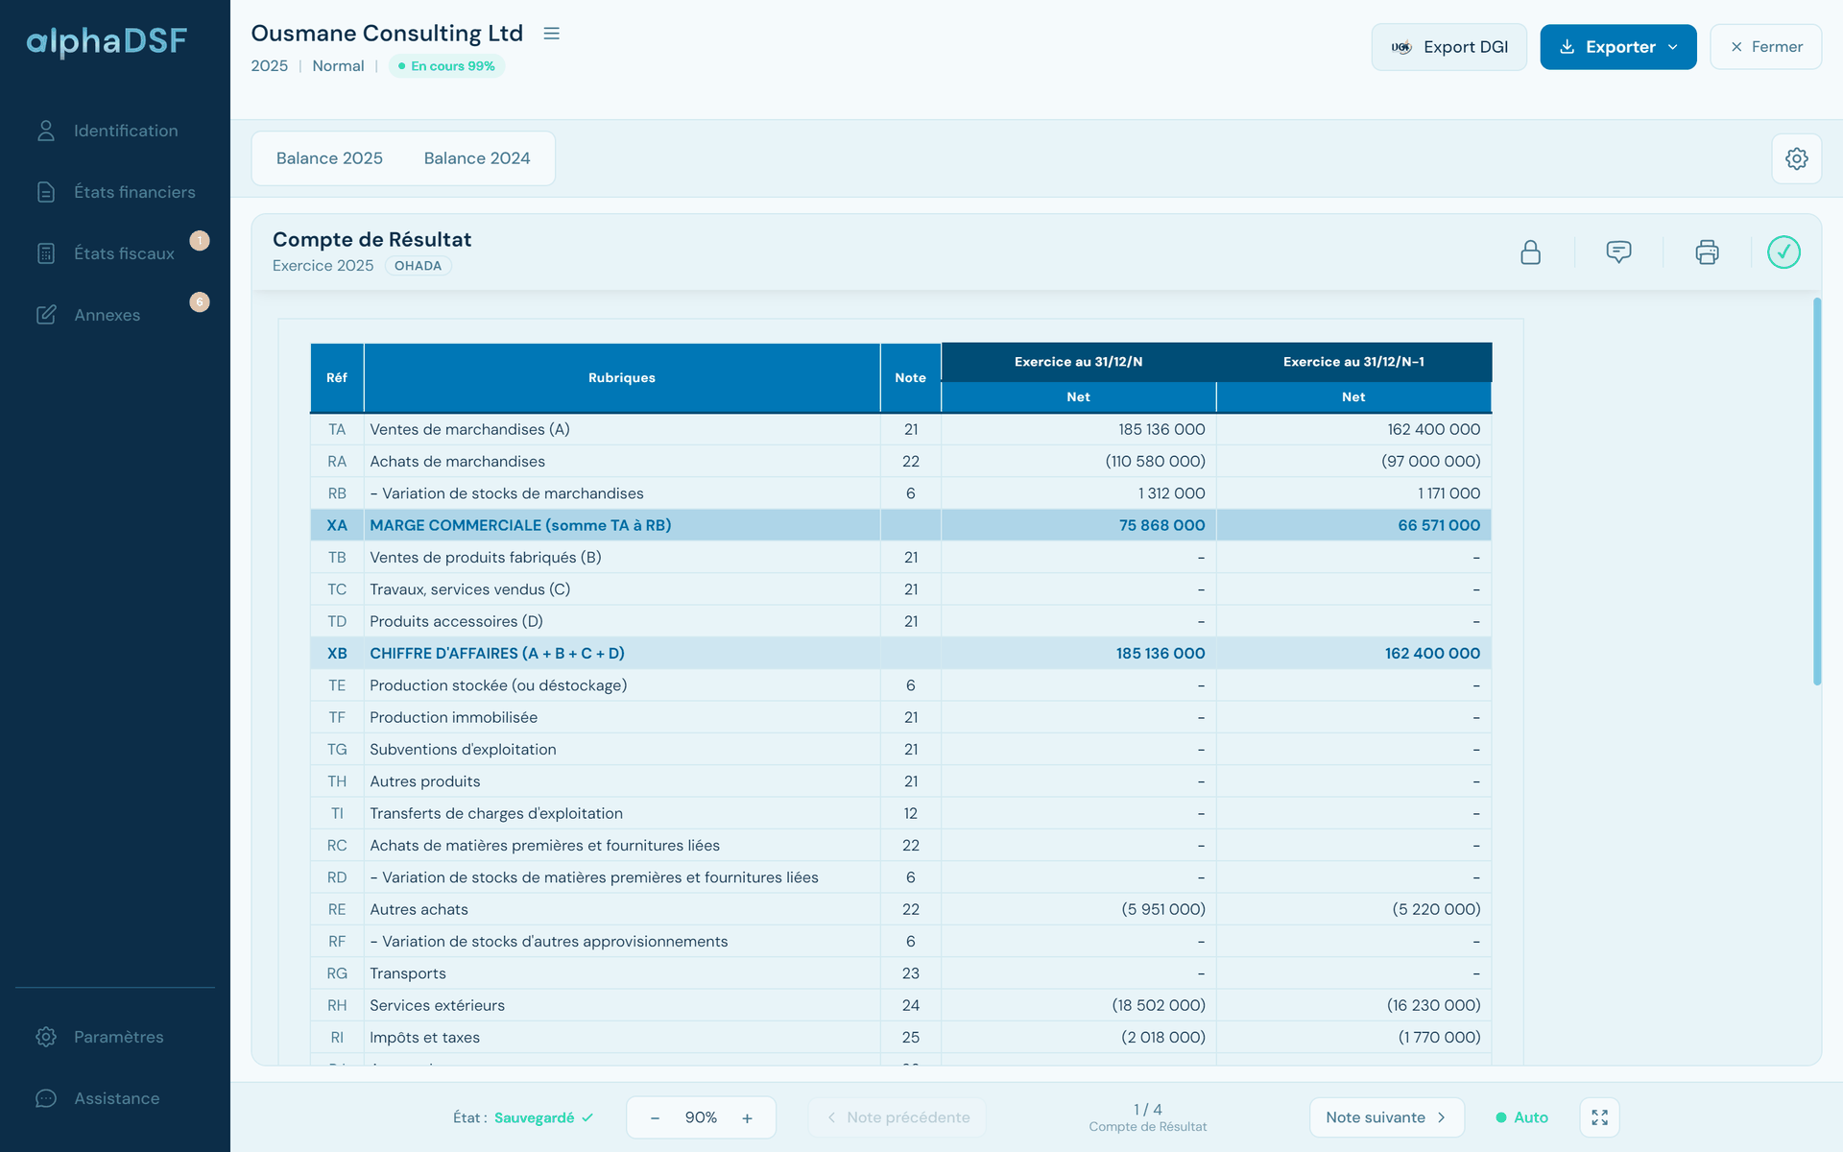Expand the Exporter dropdown
1843x1152 pixels.
tap(1618, 47)
